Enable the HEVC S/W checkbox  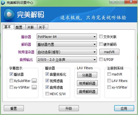(47, 94)
